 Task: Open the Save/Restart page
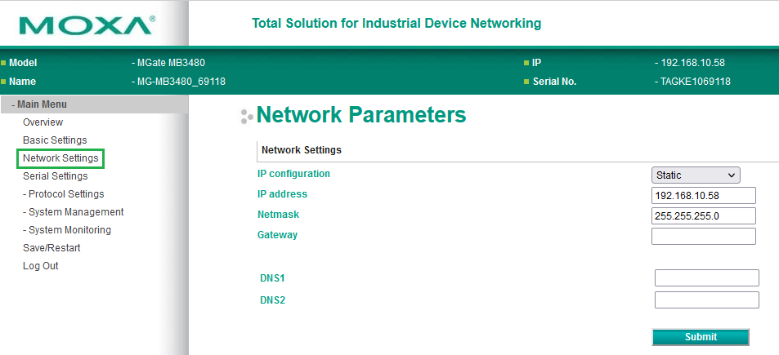pos(51,247)
